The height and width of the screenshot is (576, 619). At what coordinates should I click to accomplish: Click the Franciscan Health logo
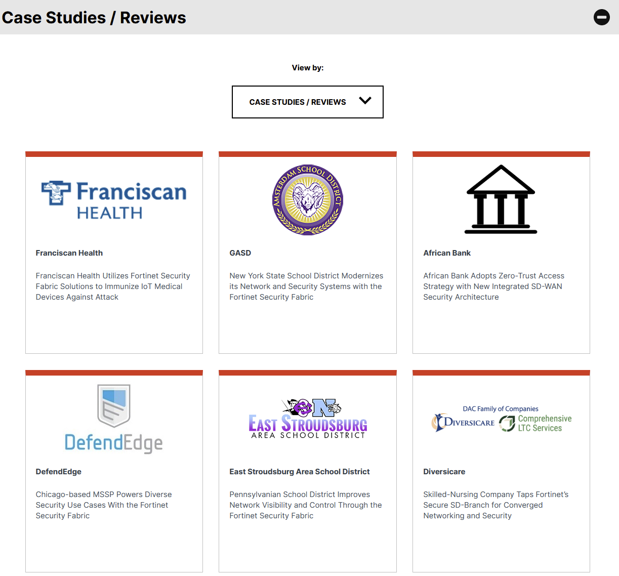114,200
